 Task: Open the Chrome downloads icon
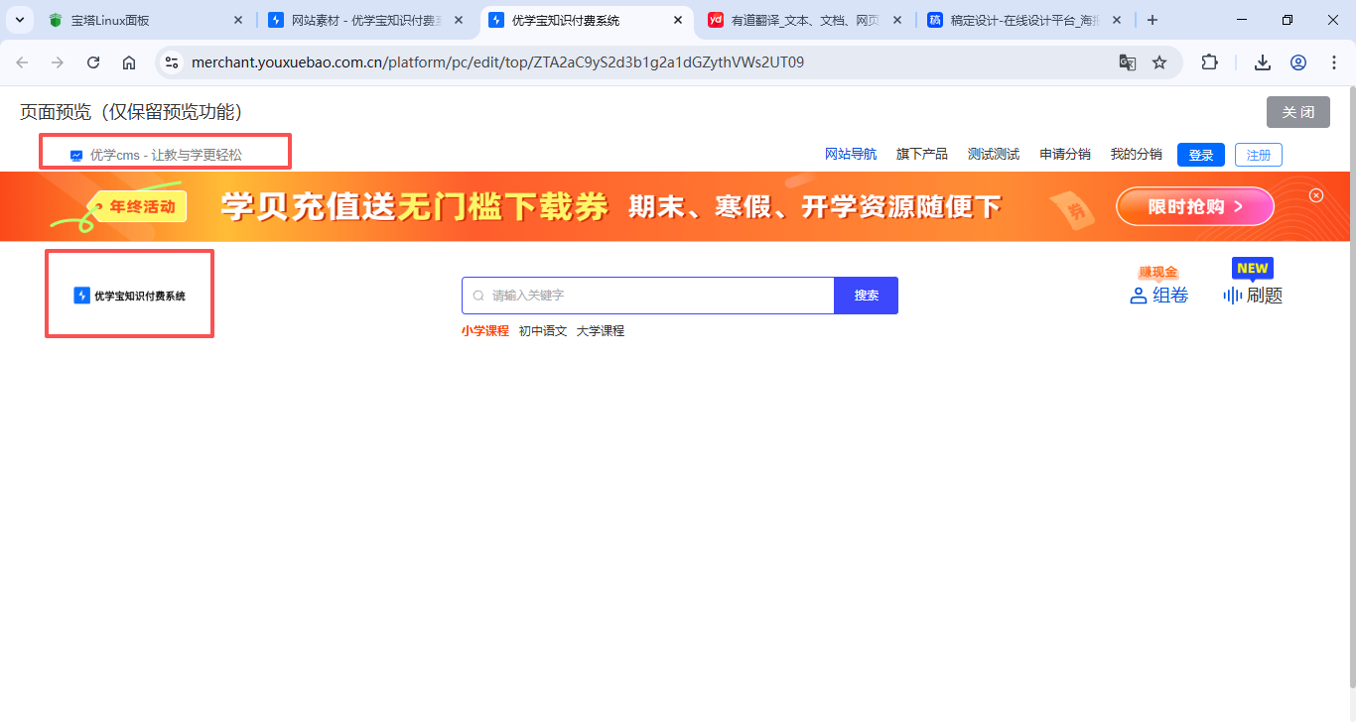point(1263,62)
